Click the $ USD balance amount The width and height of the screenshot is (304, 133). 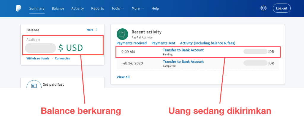pyautogui.click(x=70, y=48)
